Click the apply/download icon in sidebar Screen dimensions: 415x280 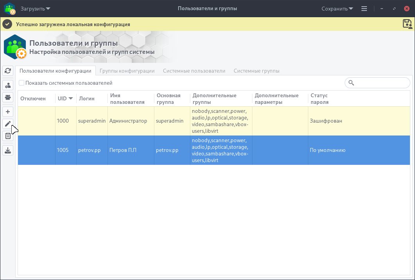8,150
